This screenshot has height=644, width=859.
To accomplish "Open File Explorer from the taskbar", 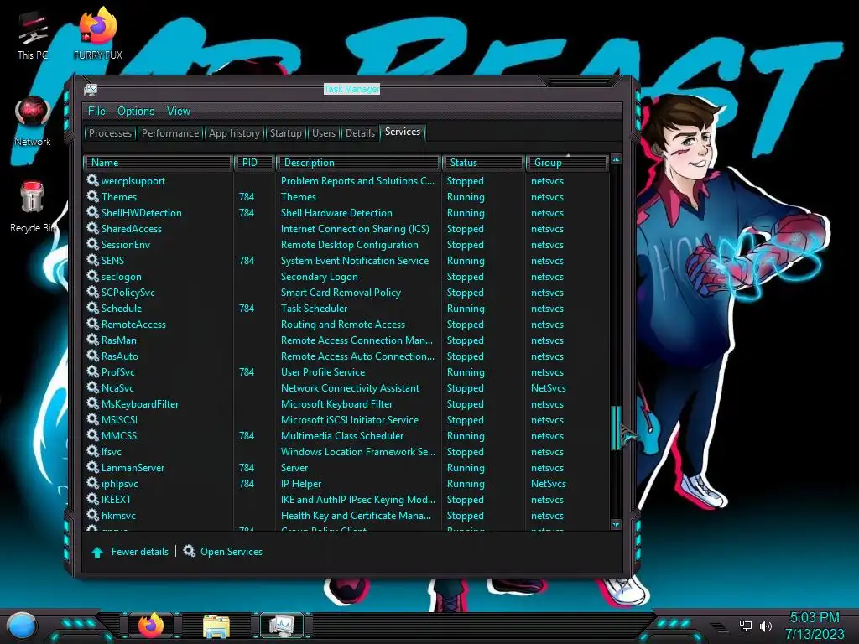I will click(216, 626).
